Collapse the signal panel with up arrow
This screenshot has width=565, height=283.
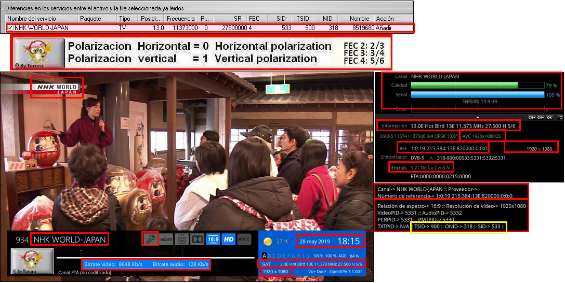478,117
